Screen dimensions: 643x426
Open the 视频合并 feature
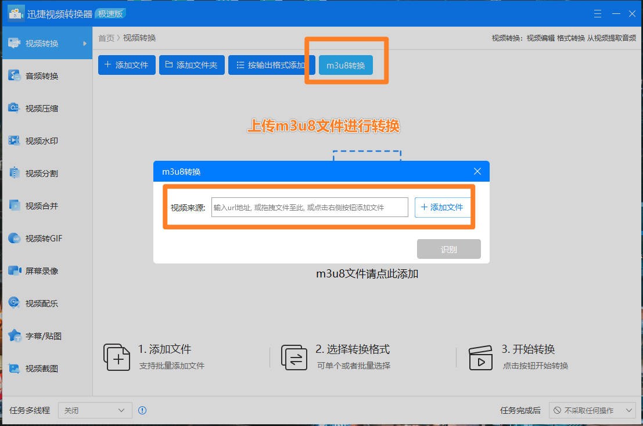[x=44, y=205]
